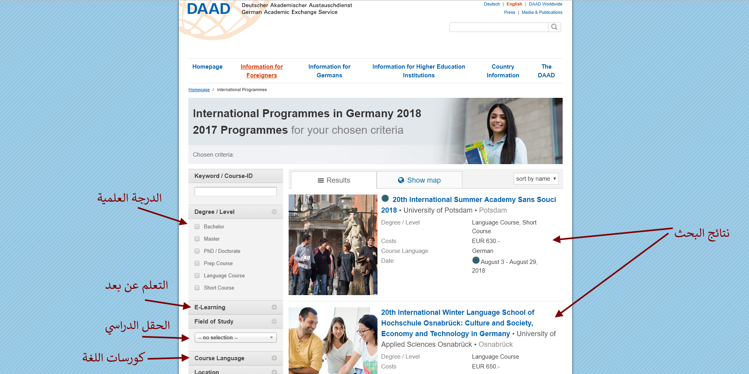The image size is (749, 374).
Task: Open the Homepage menu item
Action: (x=207, y=67)
